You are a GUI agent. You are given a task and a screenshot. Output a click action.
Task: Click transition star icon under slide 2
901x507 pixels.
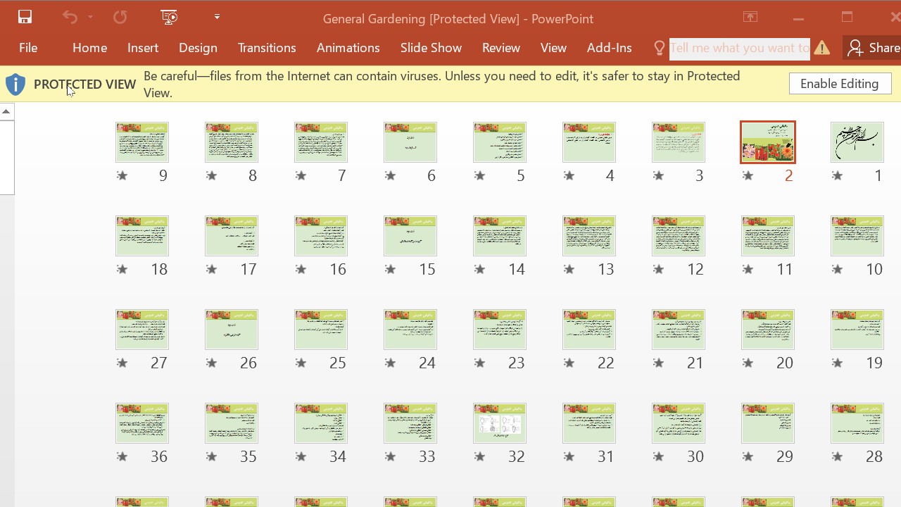click(748, 175)
